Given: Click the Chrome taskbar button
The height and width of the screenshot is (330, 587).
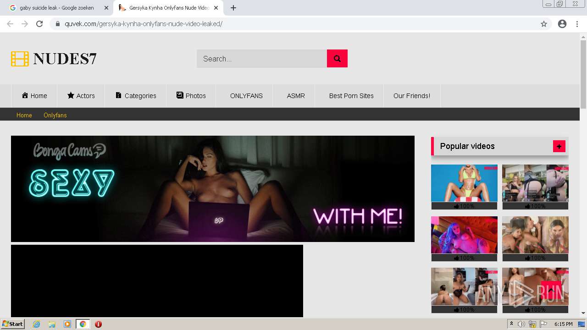Looking at the screenshot, I should (x=83, y=324).
